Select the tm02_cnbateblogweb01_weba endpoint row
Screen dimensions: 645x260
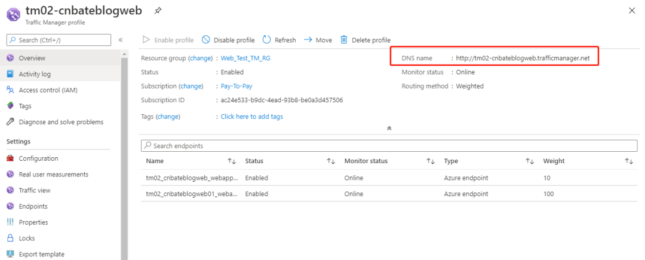coord(389,194)
